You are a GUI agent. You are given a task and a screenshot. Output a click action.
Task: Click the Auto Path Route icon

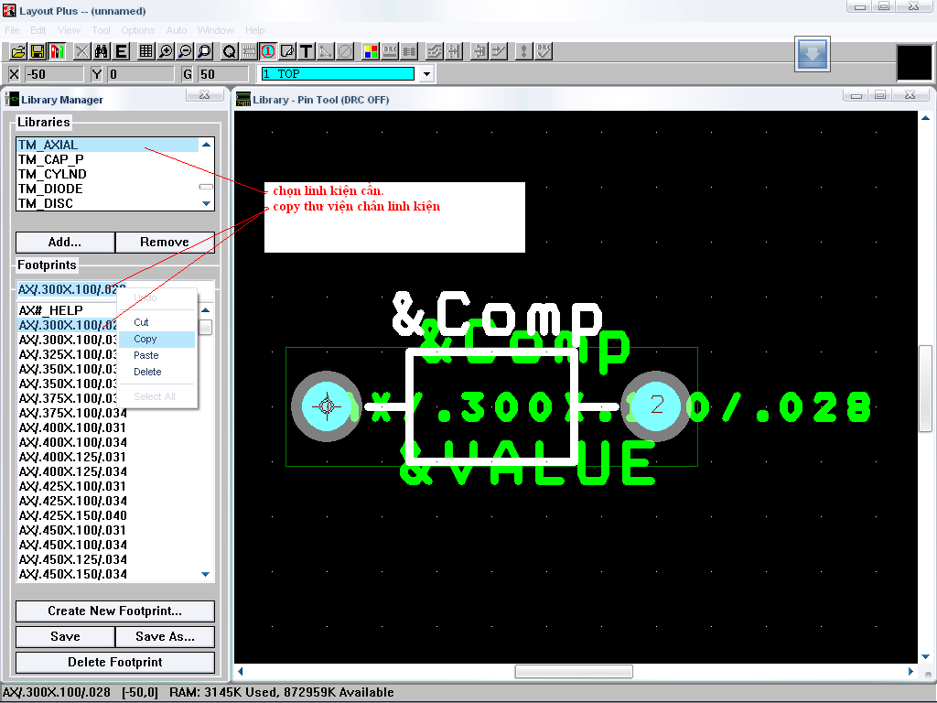point(435,52)
